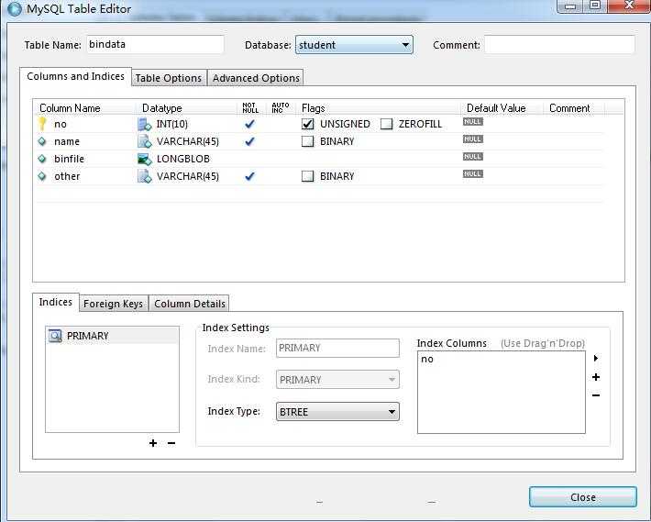Add a new index with the plus icon
The width and height of the screenshot is (651, 522).
[153, 443]
